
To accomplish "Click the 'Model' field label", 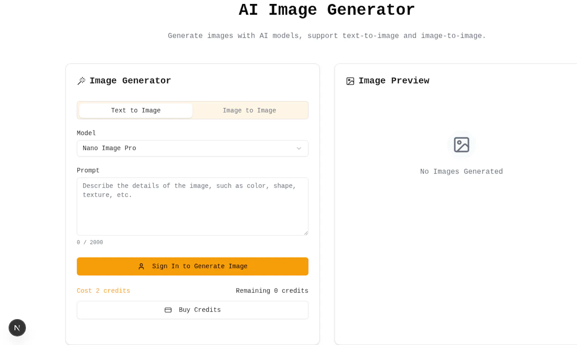I will (86, 133).
